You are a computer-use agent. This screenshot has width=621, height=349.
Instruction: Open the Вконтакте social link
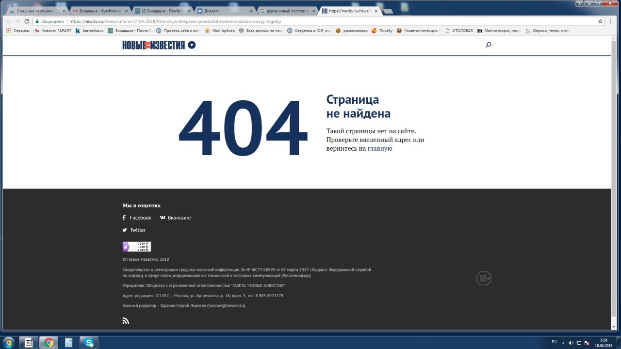pyautogui.click(x=175, y=218)
